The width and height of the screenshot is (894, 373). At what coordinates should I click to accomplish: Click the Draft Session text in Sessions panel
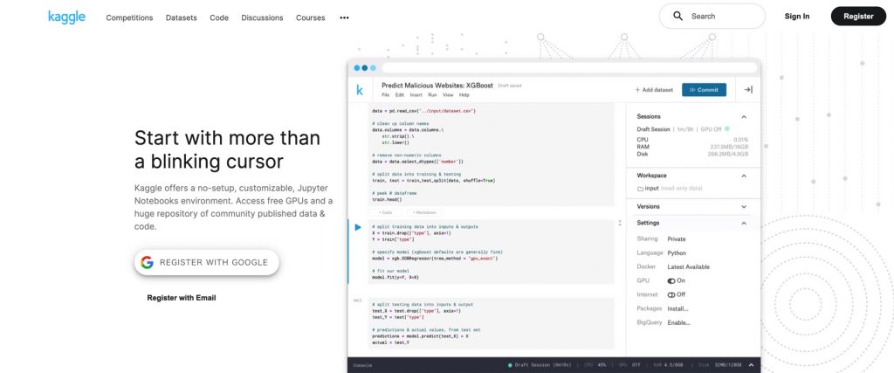click(x=653, y=129)
